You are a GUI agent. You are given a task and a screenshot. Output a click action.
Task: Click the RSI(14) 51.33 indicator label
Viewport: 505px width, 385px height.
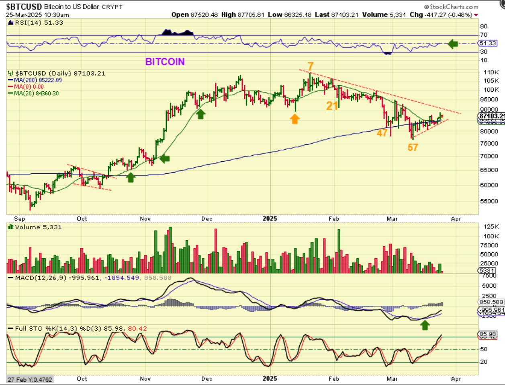[39, 23]
